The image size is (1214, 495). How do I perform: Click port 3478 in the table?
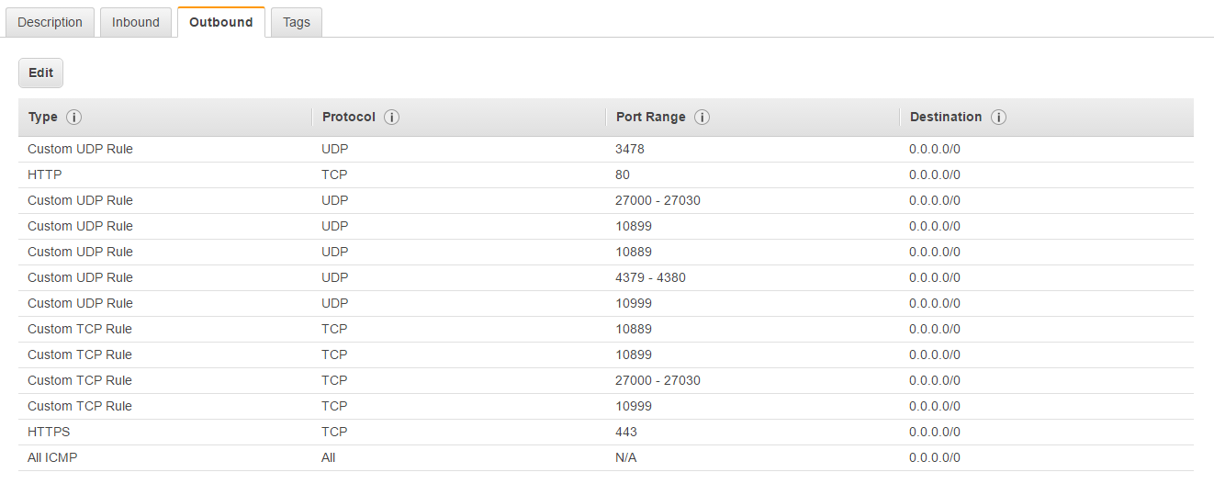click(631, 149)
